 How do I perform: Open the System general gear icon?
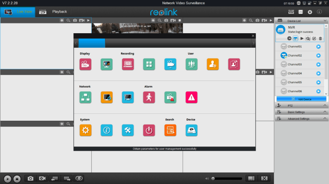click(86, 130)
